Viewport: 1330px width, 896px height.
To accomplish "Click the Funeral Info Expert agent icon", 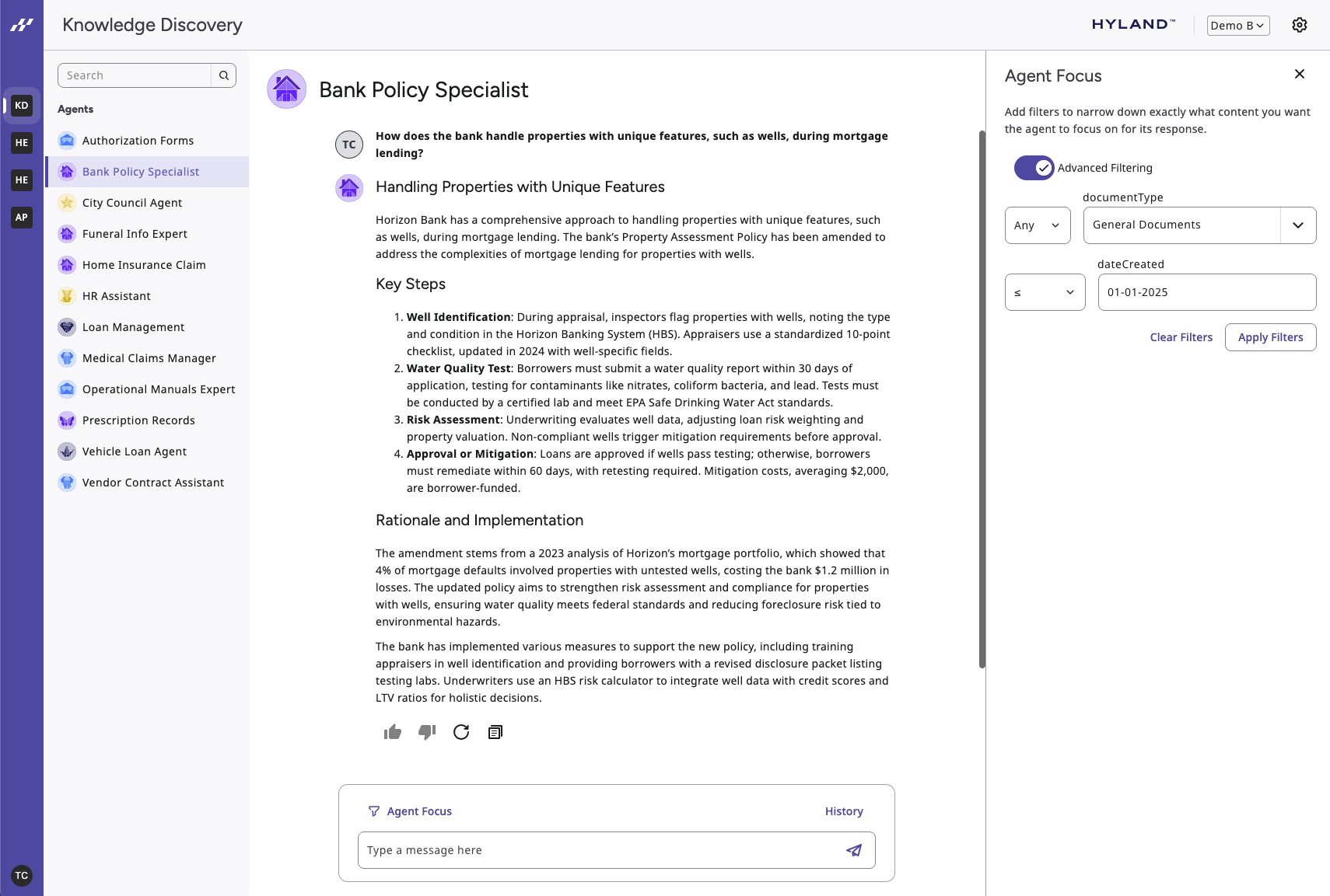I will tap(67, 234).
